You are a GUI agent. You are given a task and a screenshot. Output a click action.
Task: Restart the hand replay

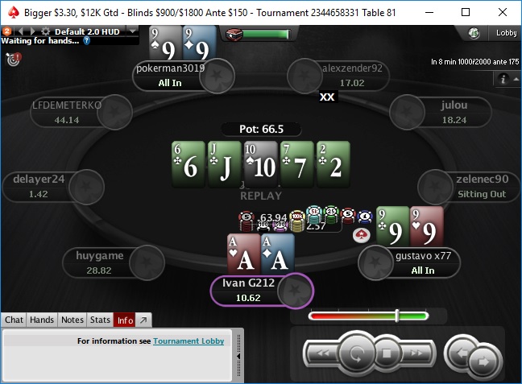pos(356,353)
